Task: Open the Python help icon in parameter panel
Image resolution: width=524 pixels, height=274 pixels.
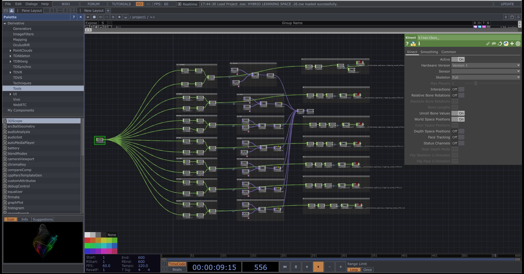Action: coord(413,44)
